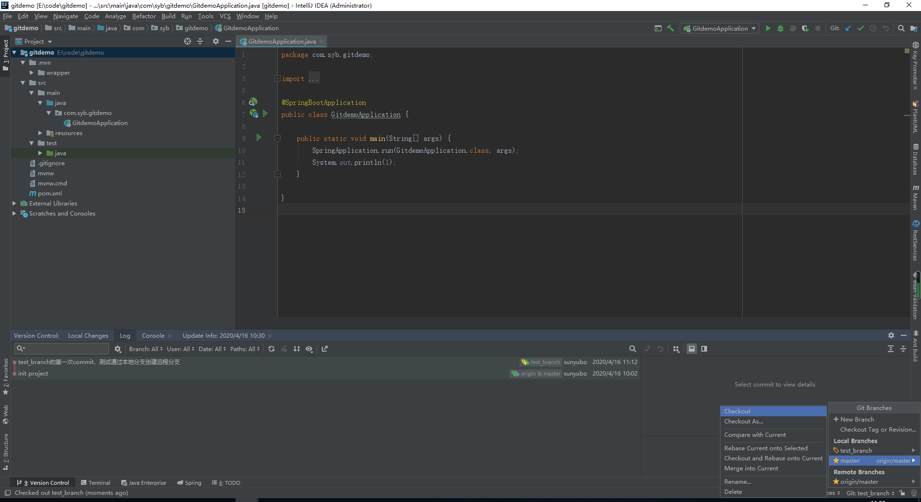Collapse all in the Project panel
921x502 pixels.
pyautogui.click(x=200, y=41)
